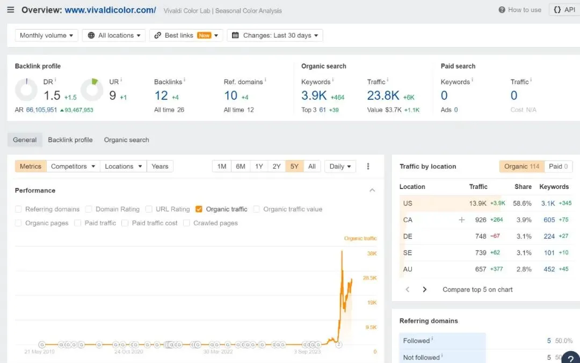
Task: Select the General tab
Action: 25,140
